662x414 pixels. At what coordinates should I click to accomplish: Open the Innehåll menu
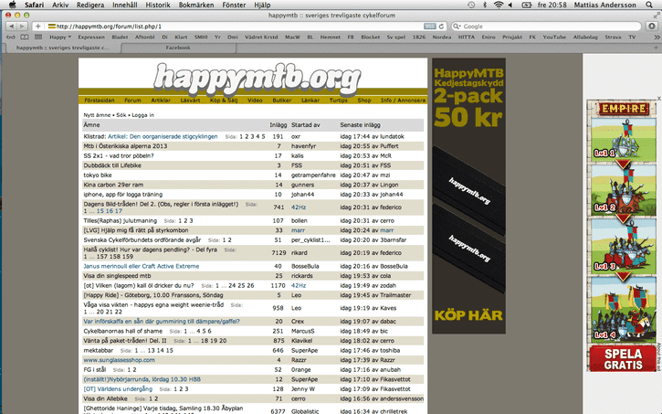pos(124,5)
